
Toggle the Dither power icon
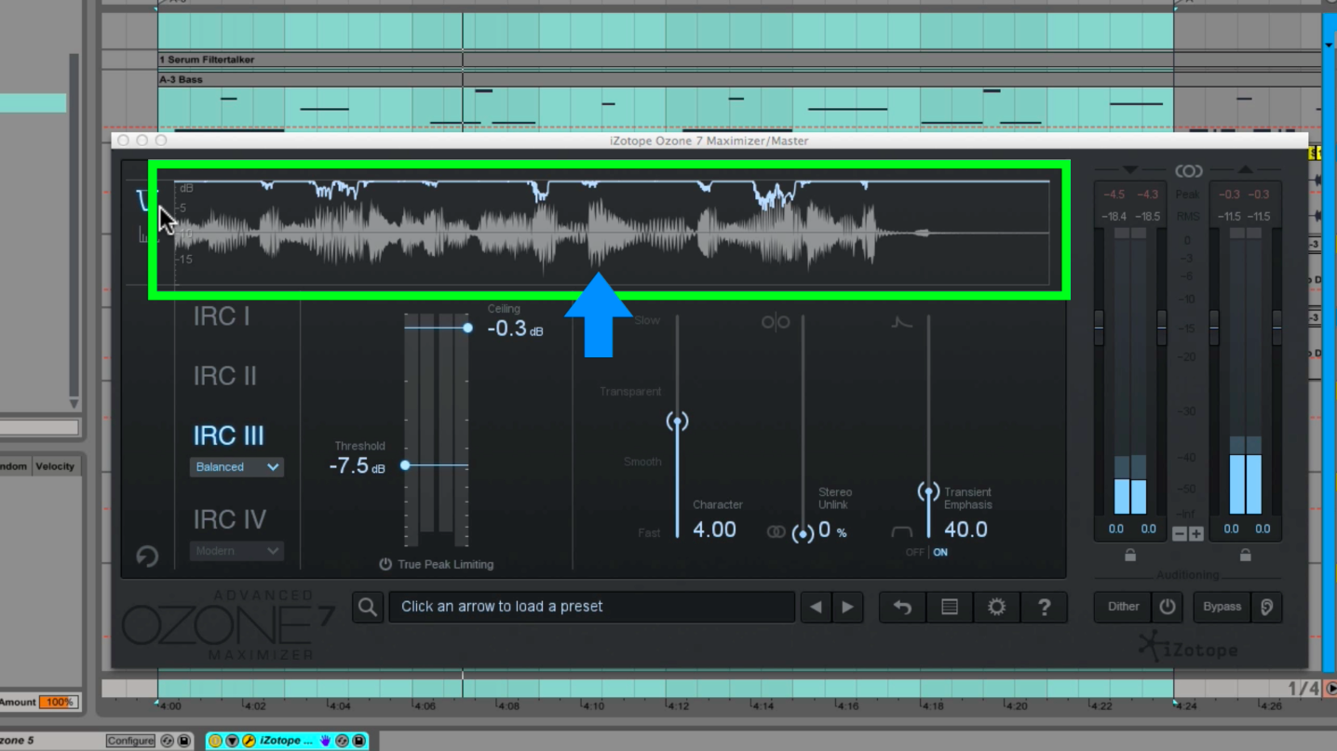pos(1168,607)
